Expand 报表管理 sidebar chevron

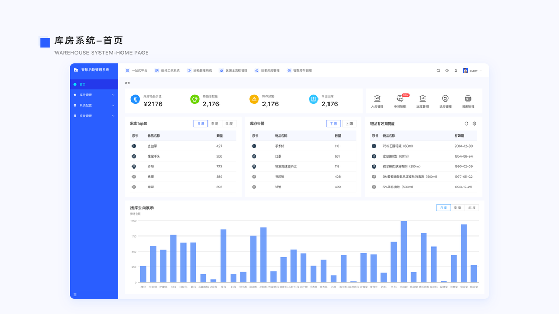point(113,116)
